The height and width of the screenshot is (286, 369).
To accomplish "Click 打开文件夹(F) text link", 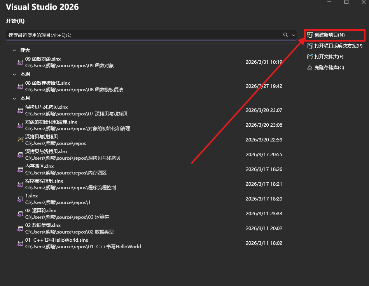I will pos(329,57).
